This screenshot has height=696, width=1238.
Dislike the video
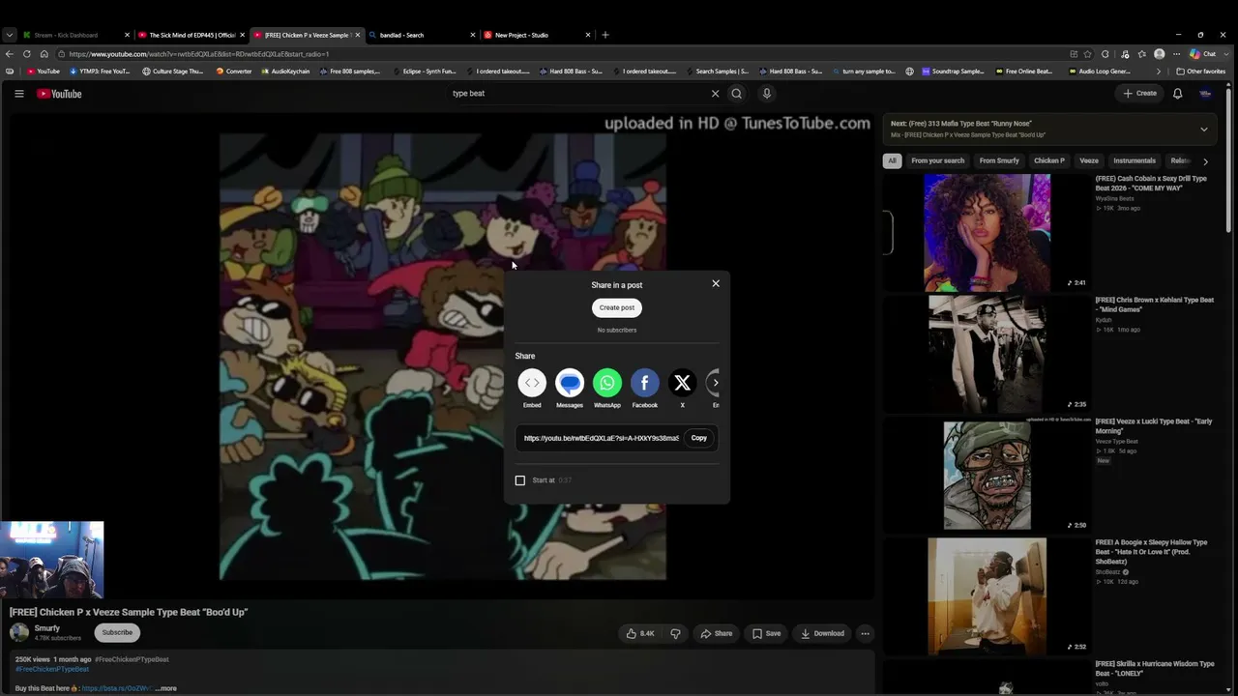(x=675, y=633)
